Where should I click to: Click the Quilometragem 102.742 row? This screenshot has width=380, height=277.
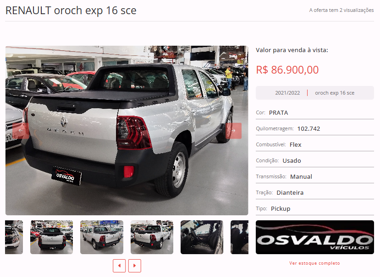click(315, 128)
